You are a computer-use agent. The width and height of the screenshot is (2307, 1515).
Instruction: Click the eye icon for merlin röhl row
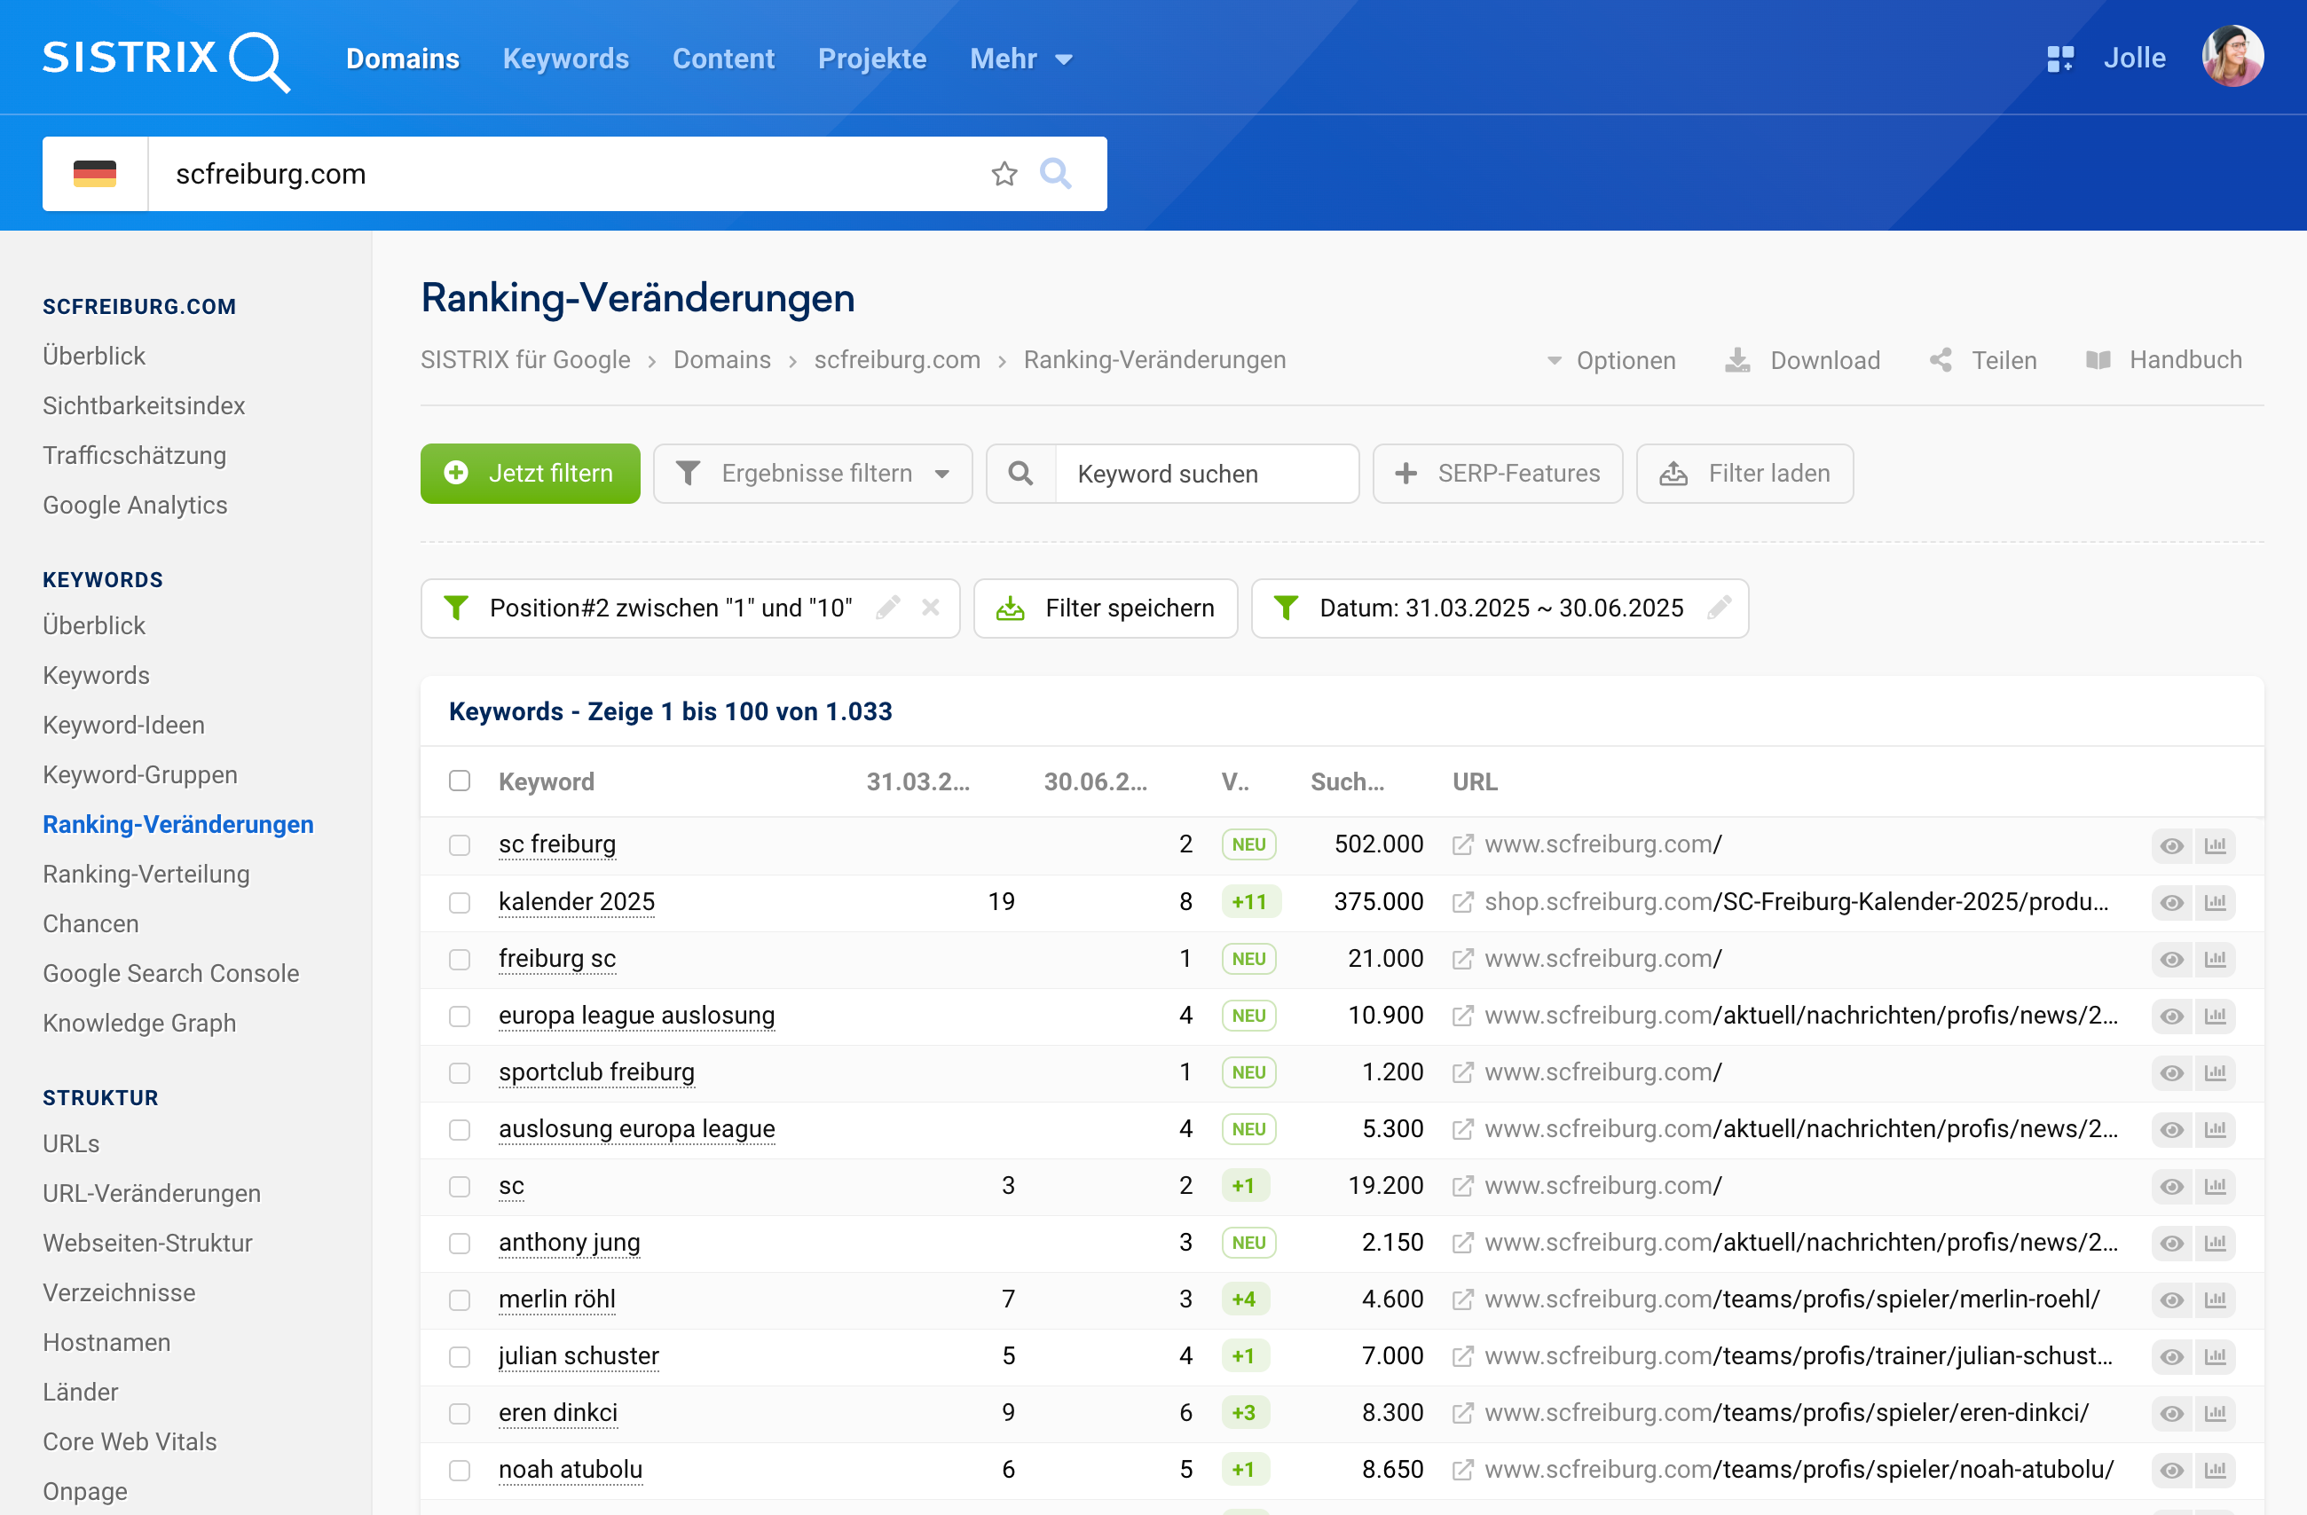tap(2171, 1299)
